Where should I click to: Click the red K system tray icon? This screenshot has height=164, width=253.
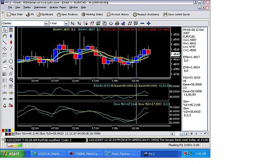[x=186, y=153]
